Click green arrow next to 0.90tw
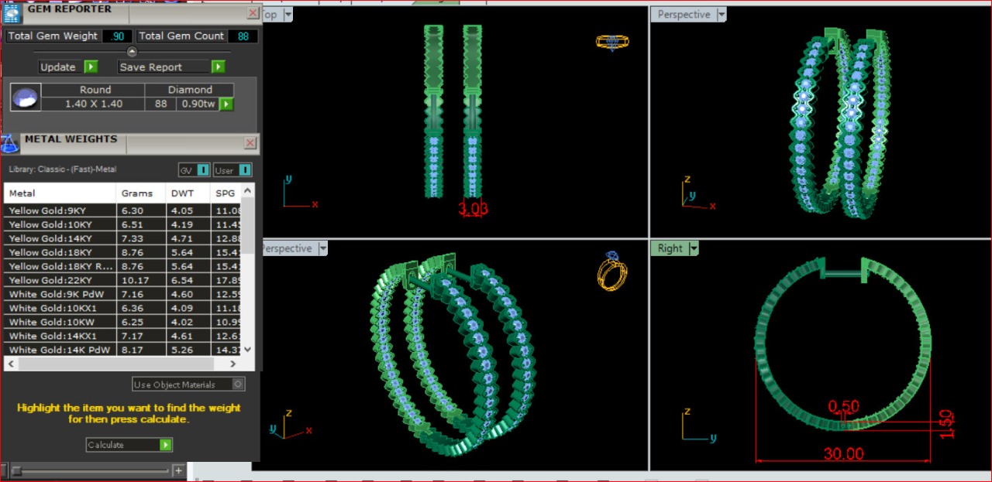 pos(226,104)
